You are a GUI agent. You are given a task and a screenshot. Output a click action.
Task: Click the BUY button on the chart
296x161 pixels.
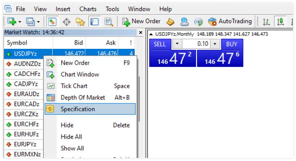[232, 44]
